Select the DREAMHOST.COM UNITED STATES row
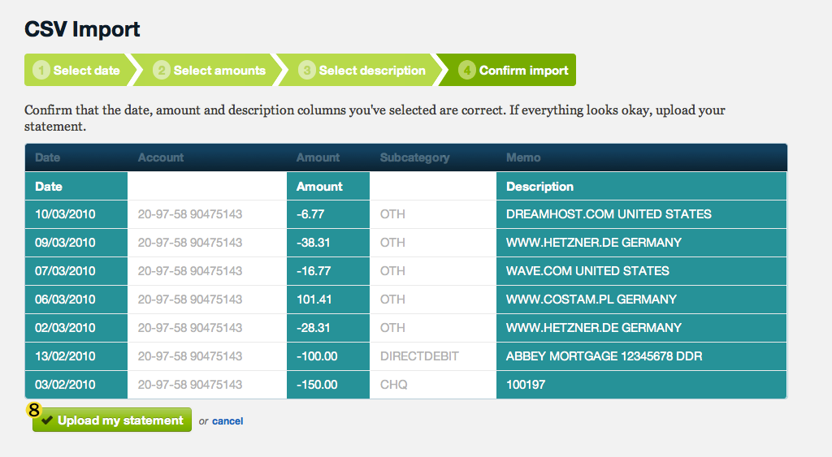The width and height of the screenshot is (832, 457). (406, 214)
